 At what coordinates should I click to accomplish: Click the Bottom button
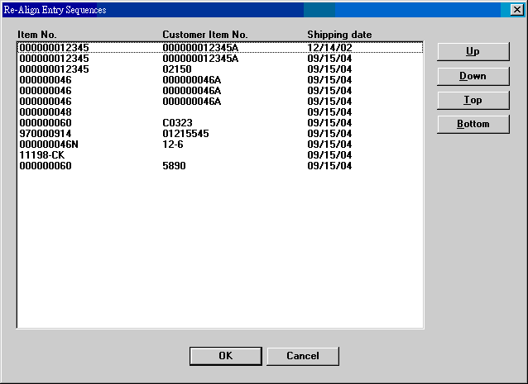click(473, 124)
